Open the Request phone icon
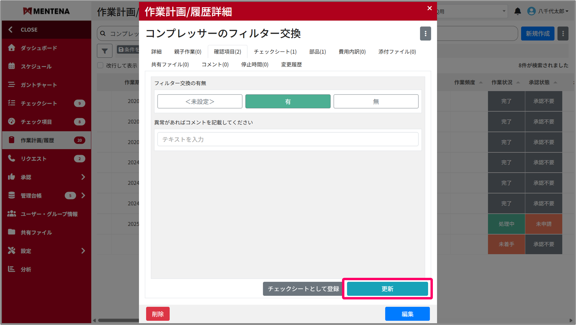This screenshot has width=576, height=325. (12, 158)
